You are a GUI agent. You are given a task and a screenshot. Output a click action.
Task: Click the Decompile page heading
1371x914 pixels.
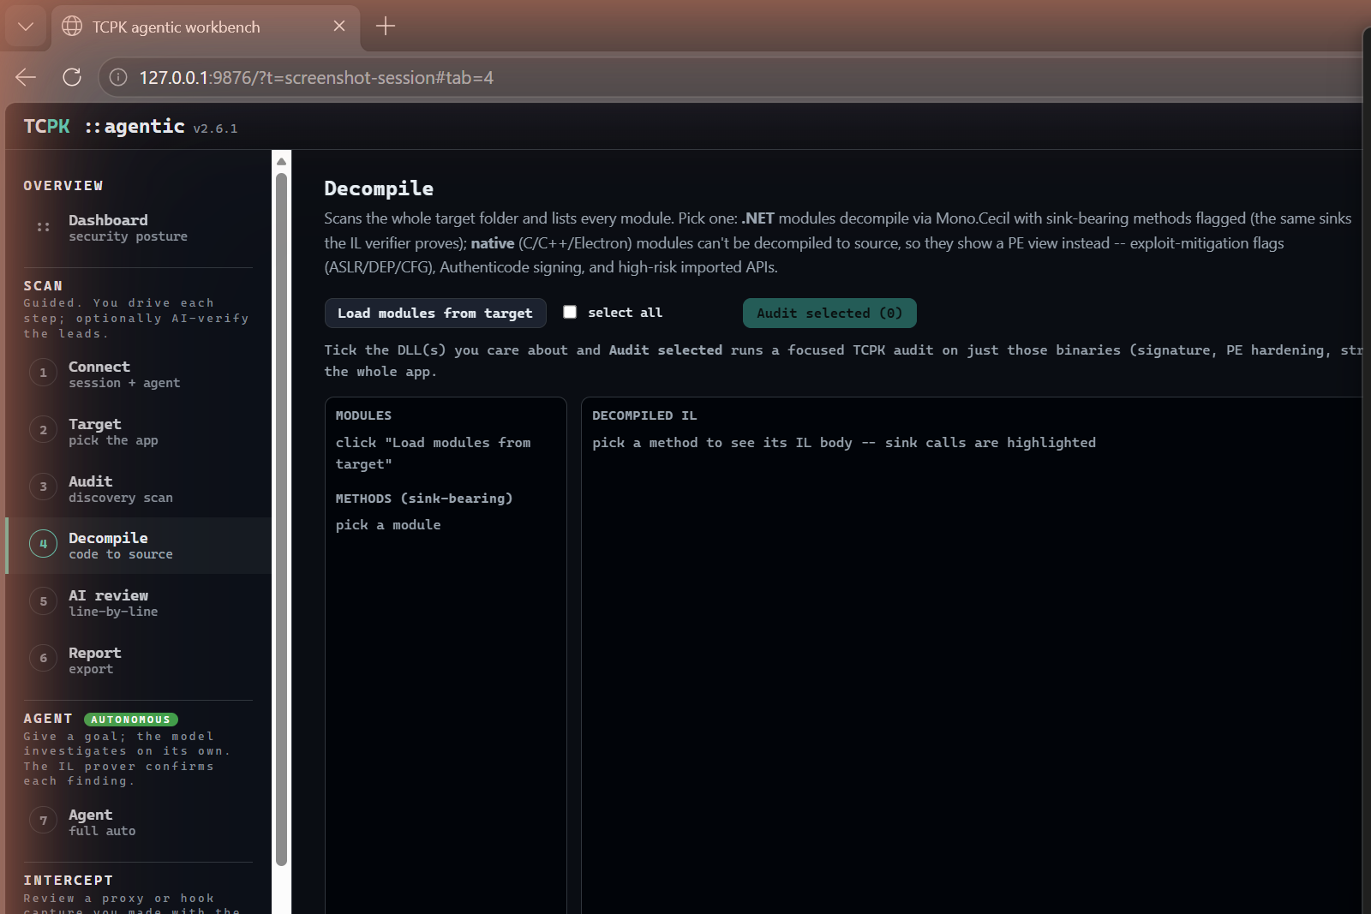[379, 188]
